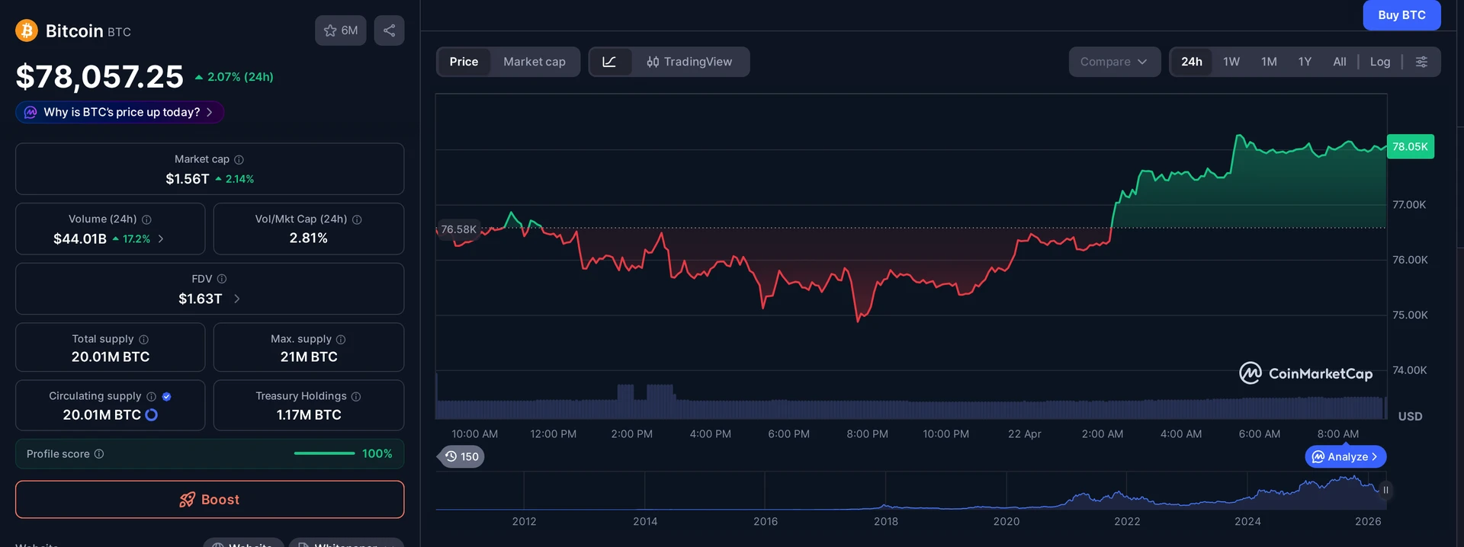Click Max. supply info icon
This screenshot has height=547, width=1464.
(341, 339)
